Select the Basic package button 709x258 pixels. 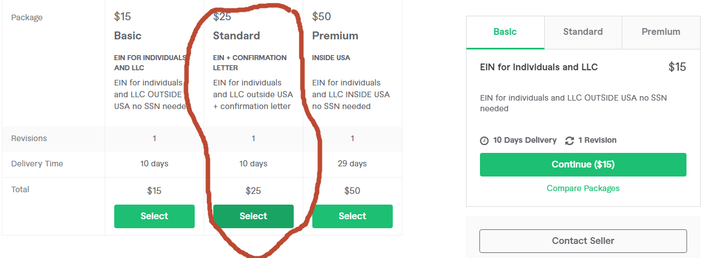[154, 216]
